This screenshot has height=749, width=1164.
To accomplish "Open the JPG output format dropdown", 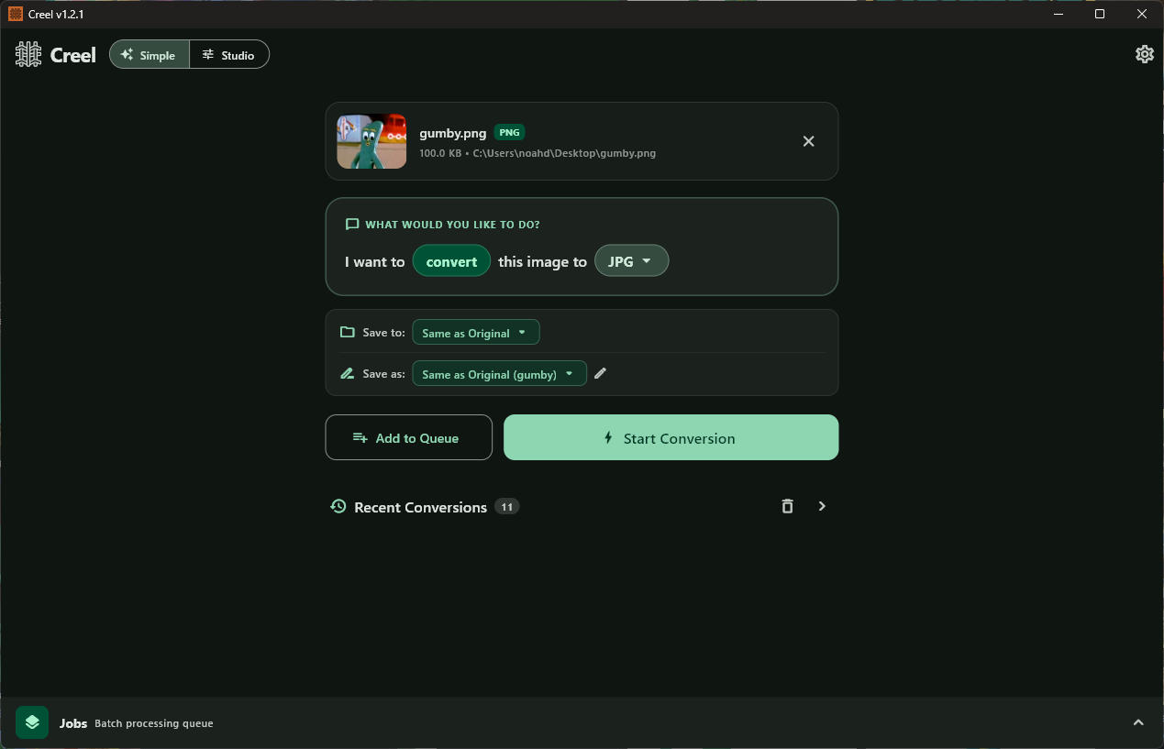I will 632,261.
